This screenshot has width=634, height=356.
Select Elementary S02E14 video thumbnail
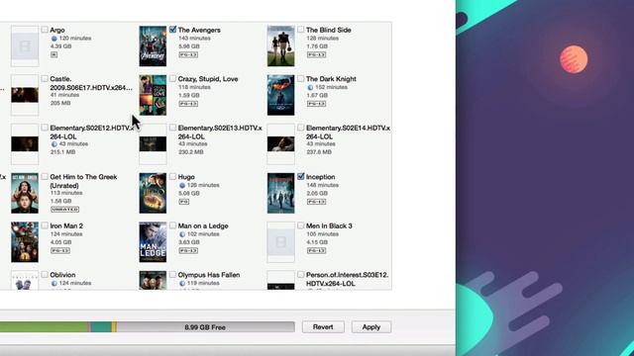(x=281, y=144)
